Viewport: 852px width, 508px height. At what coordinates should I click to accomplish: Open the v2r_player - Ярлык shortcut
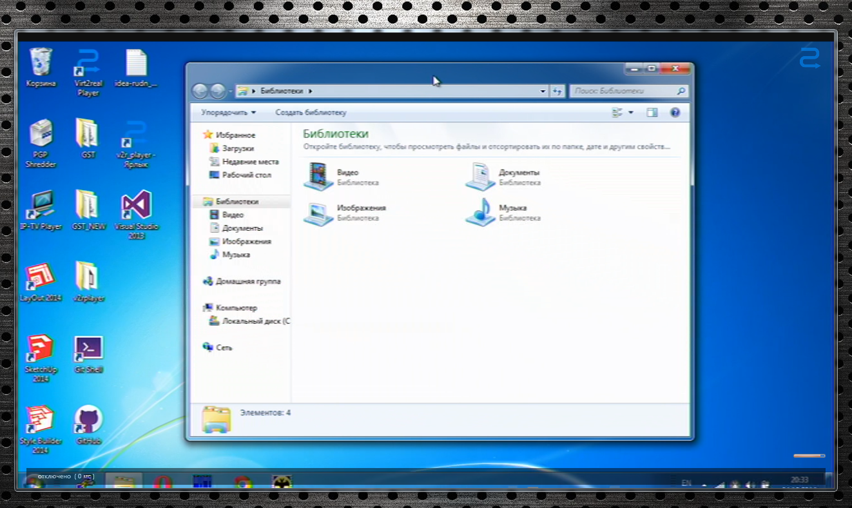click(136, 144)
